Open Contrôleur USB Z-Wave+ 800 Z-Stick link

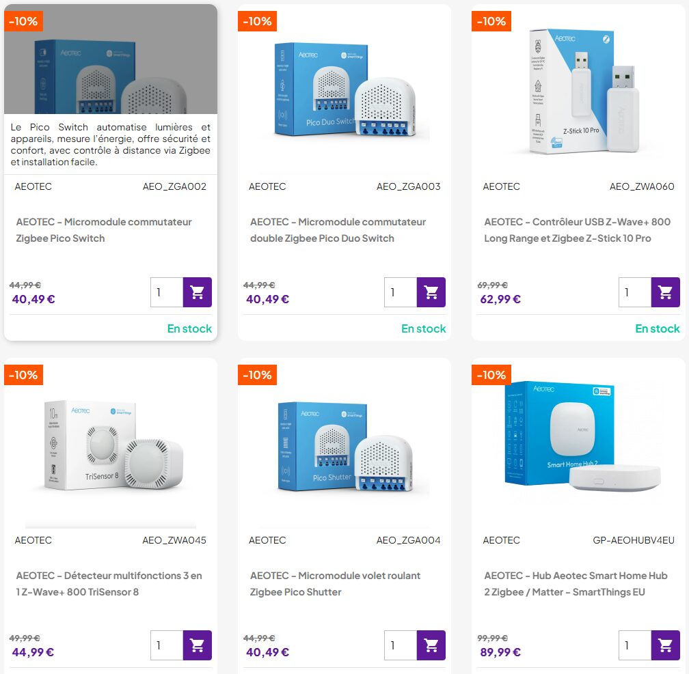pos(577,230)
